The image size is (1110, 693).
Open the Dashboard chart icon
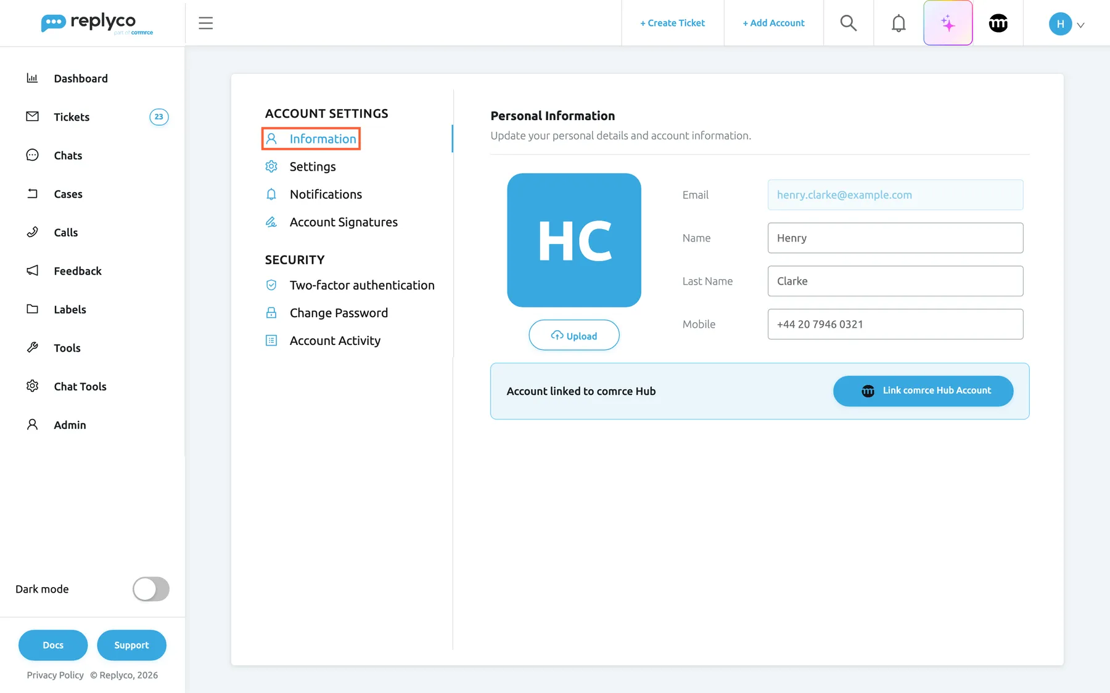(x=32, y=78)
